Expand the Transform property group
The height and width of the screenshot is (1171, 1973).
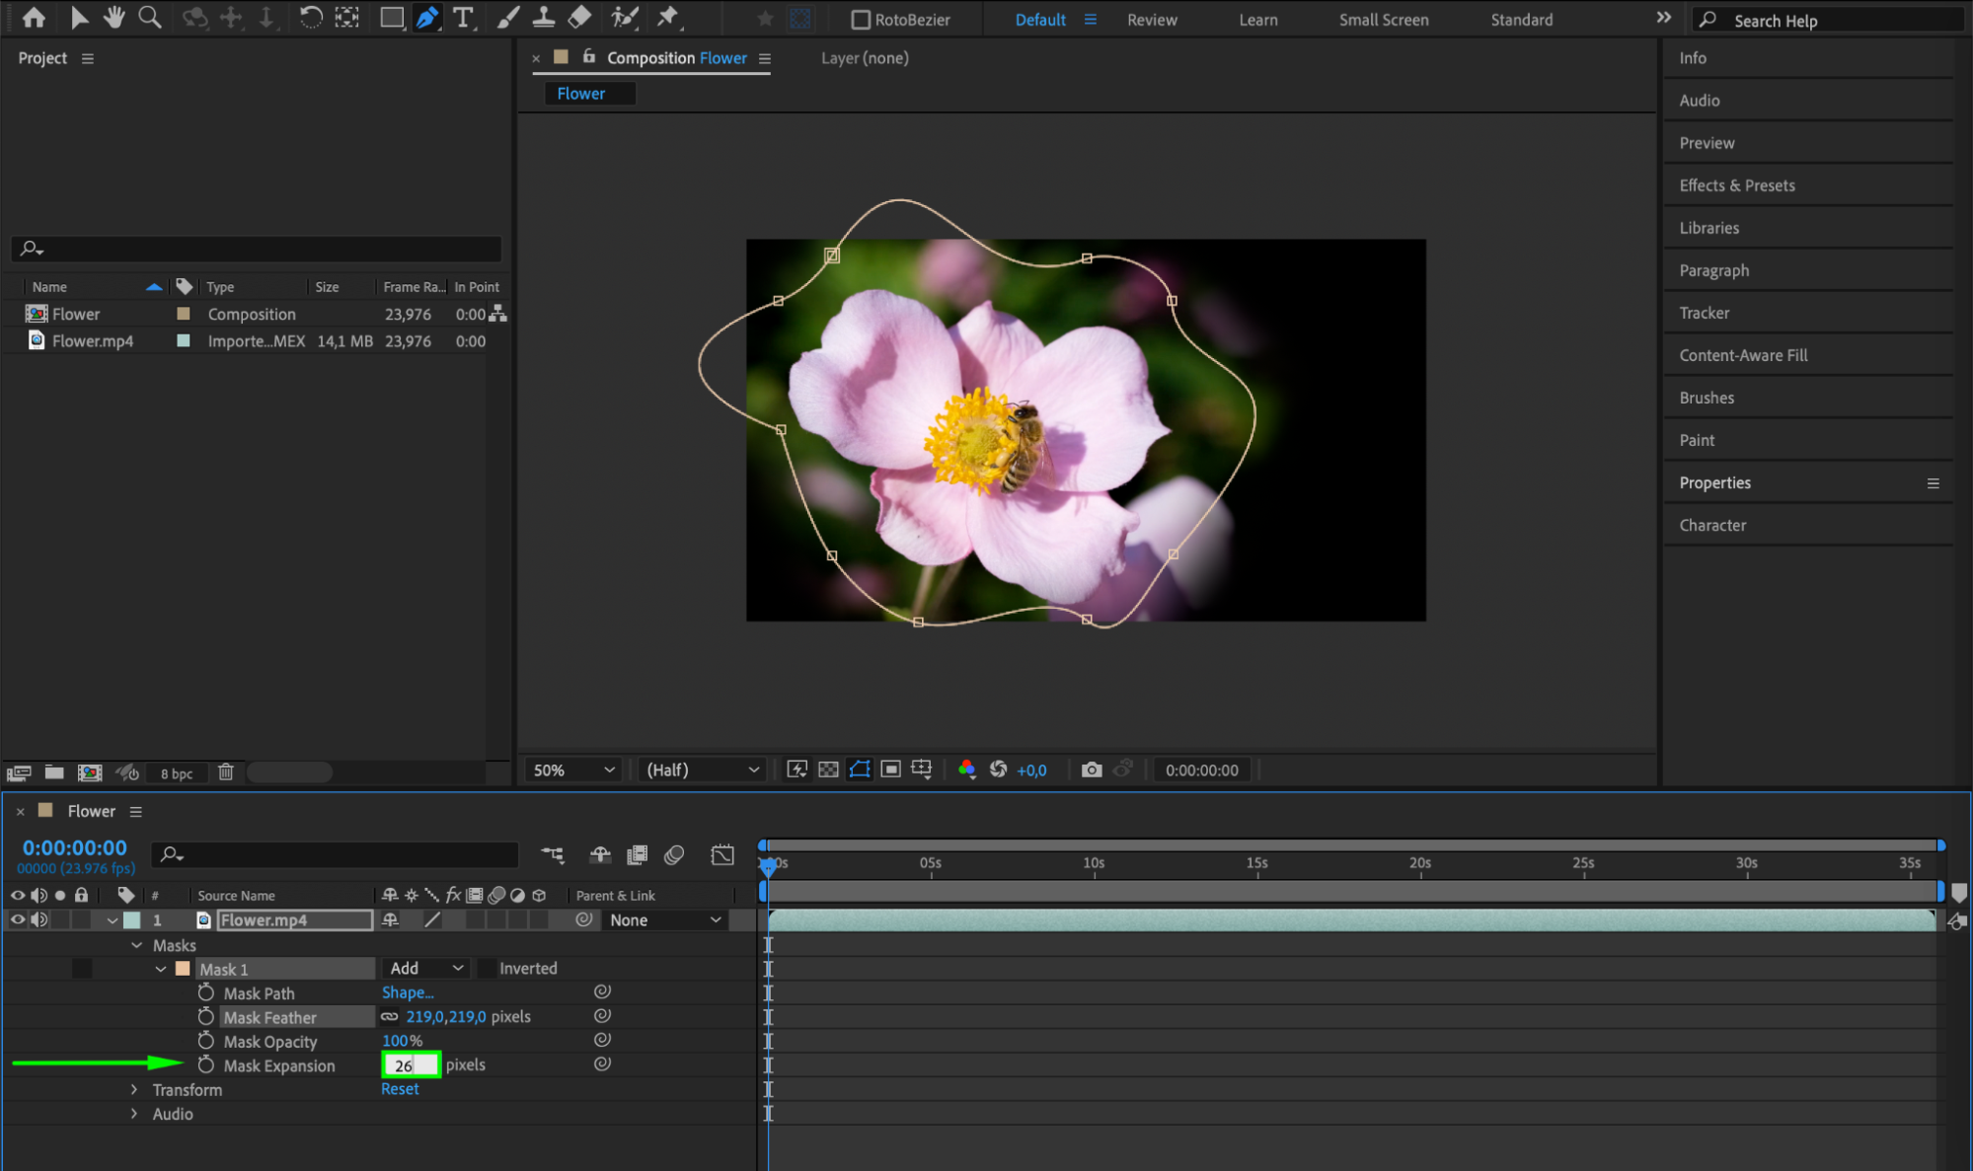[134, 1089]
